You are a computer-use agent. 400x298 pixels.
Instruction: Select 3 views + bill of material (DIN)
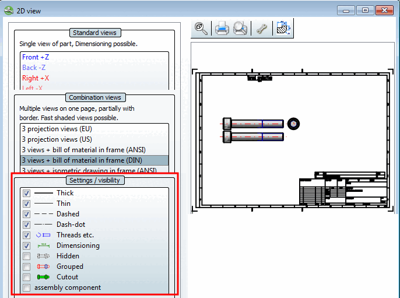click(x=94, y=160)
